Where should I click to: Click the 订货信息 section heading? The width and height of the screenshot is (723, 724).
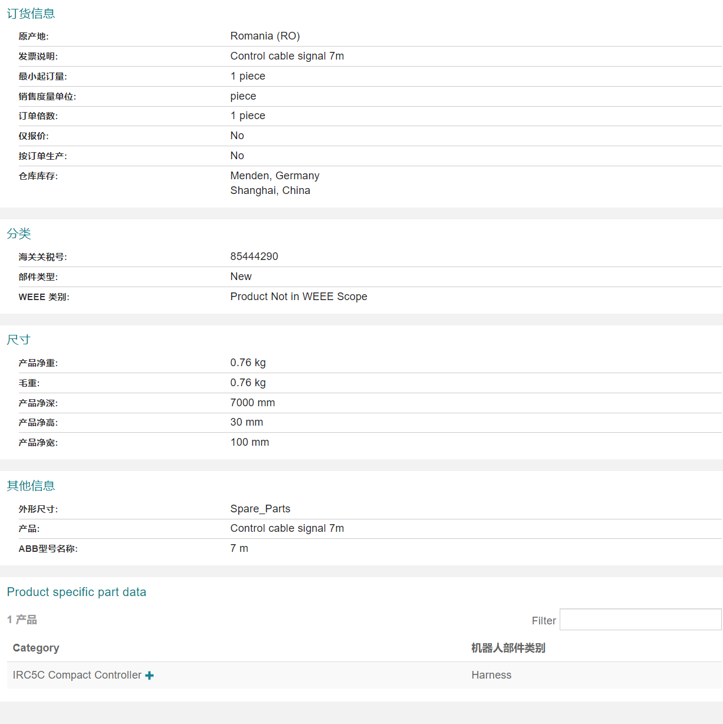click(x=31, y=14)
